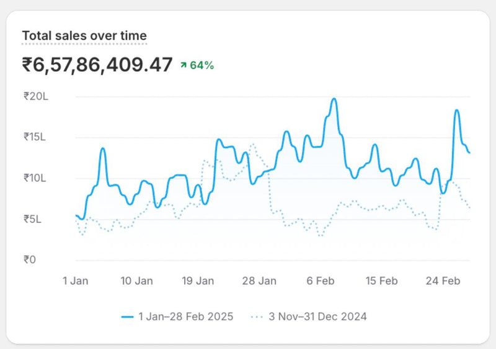Toggle the 1 Jan–28 Feb 2025 series
Screen dimensions: 496x349
tap(185, 317)
